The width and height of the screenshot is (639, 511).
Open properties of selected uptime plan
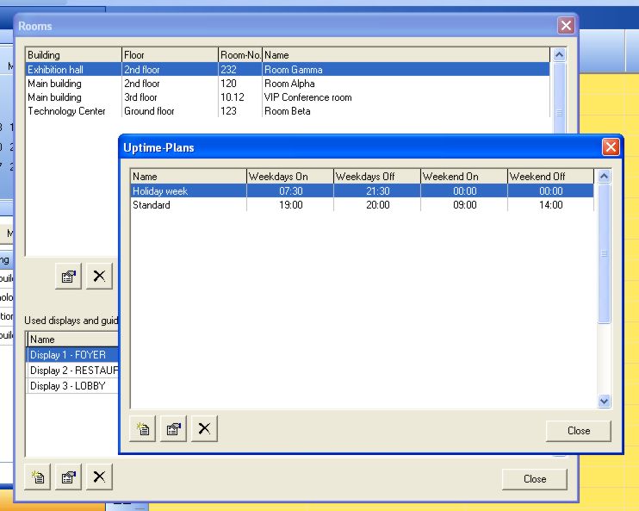coord(173,429)
